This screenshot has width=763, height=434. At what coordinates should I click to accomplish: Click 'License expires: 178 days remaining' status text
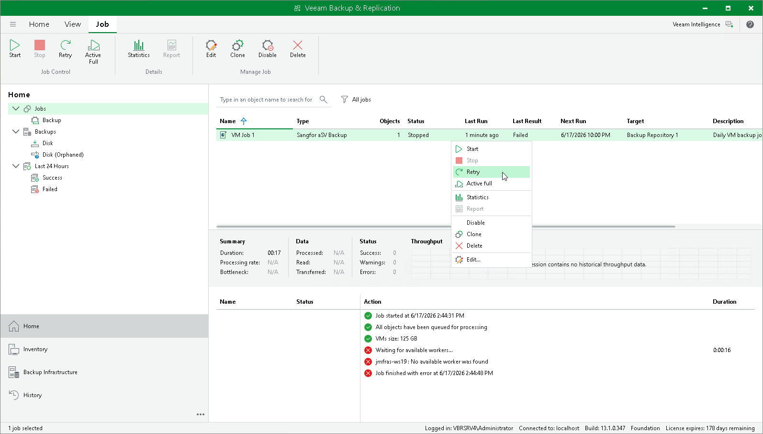[x=710, y=428]
